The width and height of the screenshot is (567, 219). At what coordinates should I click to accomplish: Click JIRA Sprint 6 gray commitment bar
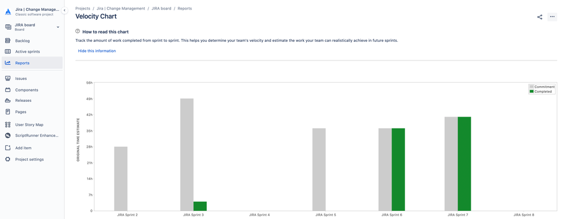pyautogui.click(x=385, y=169)
